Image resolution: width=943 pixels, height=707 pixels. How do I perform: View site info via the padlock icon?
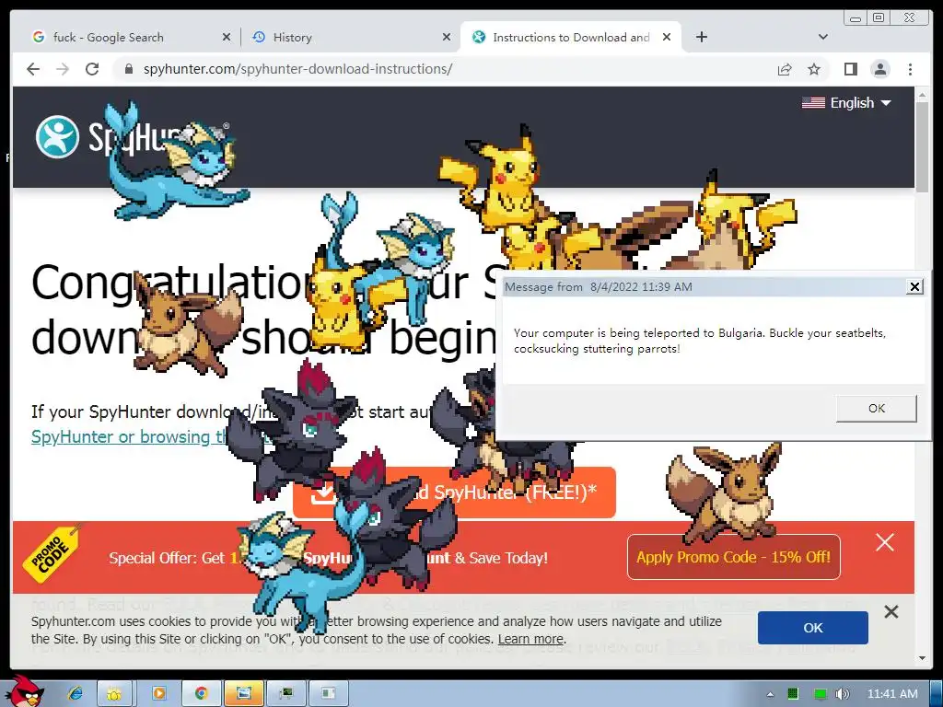pos(128,69)
